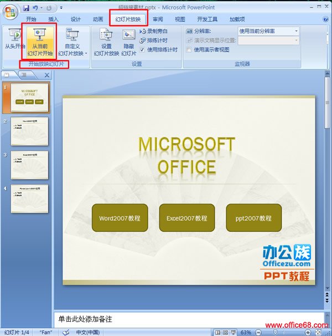Click Rehearse Timings (排练计时)

(x=154, y=40)
